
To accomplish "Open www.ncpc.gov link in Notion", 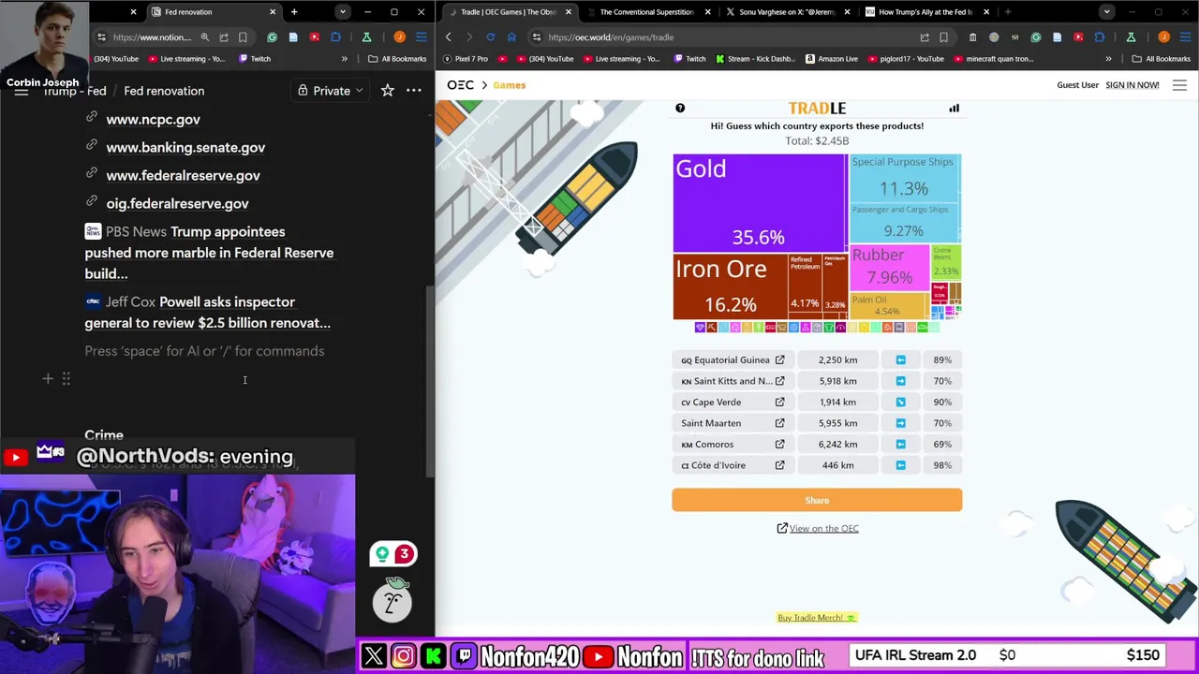I will click(153, 120).
